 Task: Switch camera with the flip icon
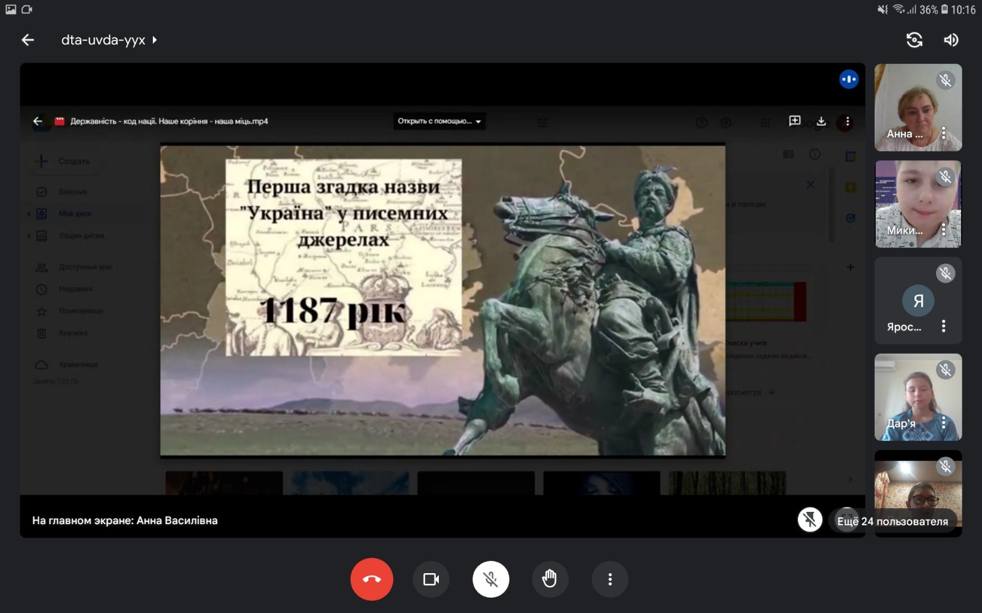pyautogui.click(x=914, y=40)
